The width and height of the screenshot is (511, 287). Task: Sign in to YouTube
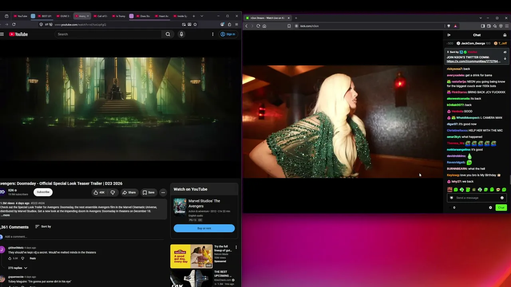228,34
